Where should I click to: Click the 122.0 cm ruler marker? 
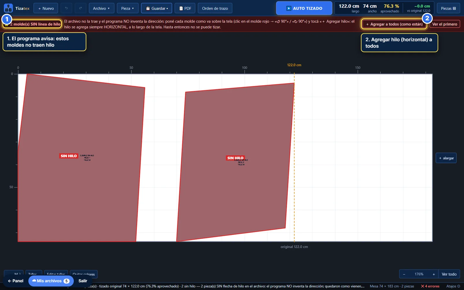click(x=294, y=65)
